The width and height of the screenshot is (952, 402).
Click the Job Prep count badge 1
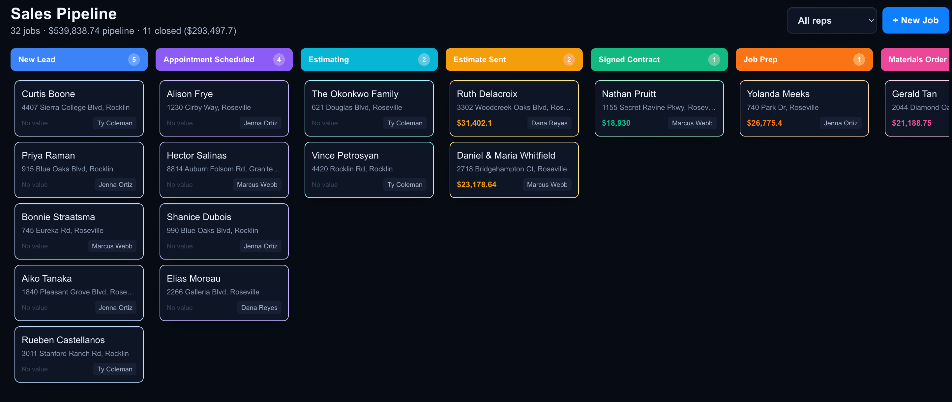[859, 60]
